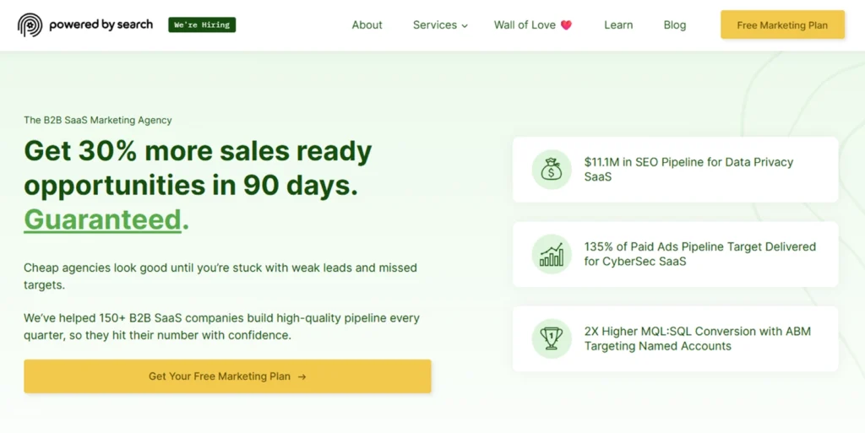The width and height of the screenshot is (865, 433).
Task: Click the trophy icon
Action: click(x=552, y=338)
